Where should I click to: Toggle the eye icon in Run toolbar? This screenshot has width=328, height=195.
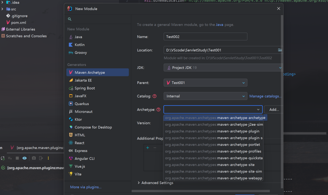[x=24, y=158]
